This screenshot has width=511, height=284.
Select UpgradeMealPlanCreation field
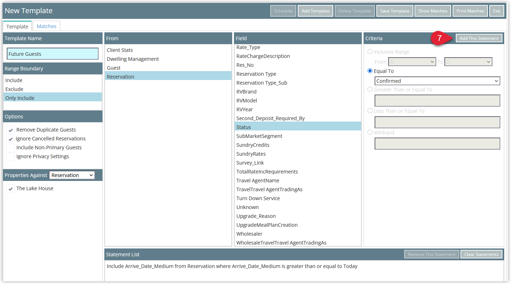coord(298,225)
